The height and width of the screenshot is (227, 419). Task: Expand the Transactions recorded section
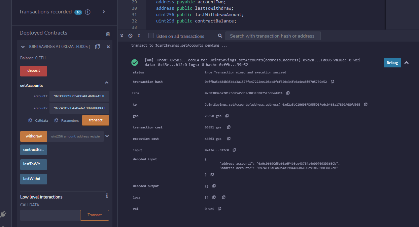pyautogui.click(x=104, y=12)
